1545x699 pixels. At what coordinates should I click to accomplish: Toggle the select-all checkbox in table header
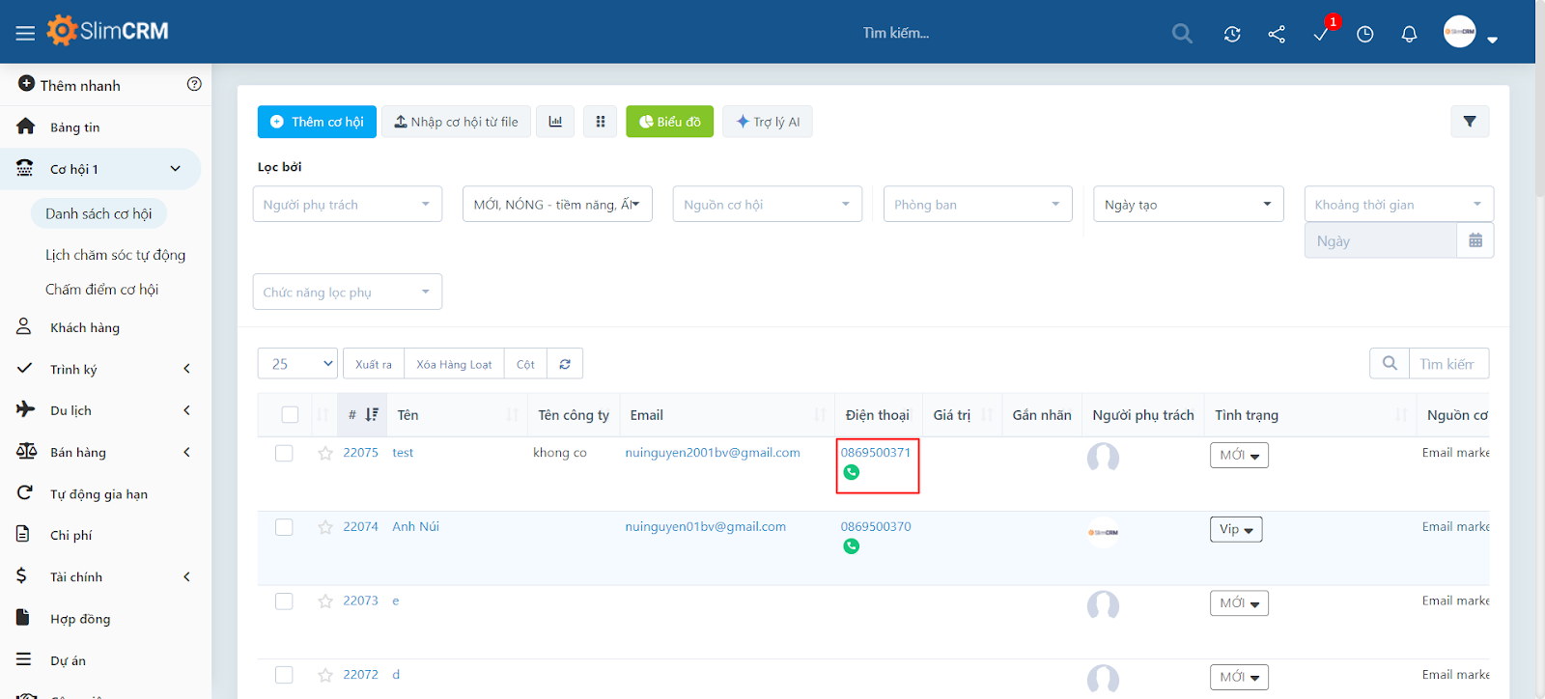[290, 415]
